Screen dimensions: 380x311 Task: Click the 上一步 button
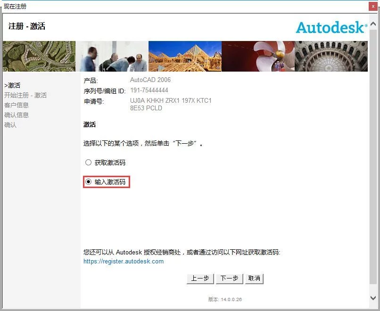pos(200,278)
